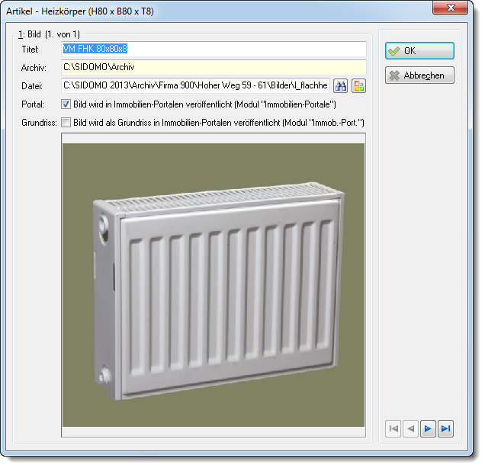This screenshot has height=468, width=485.
Task: Click the binoculars file search icon
Action: click(340, 86)
